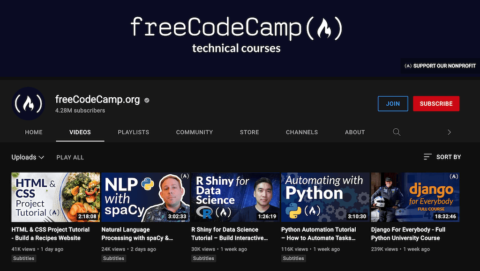Viewport: 480px width, 271px height.
Task: Click the Subtitles badge under the R Shiny video
Action: (x=203, y=258)
